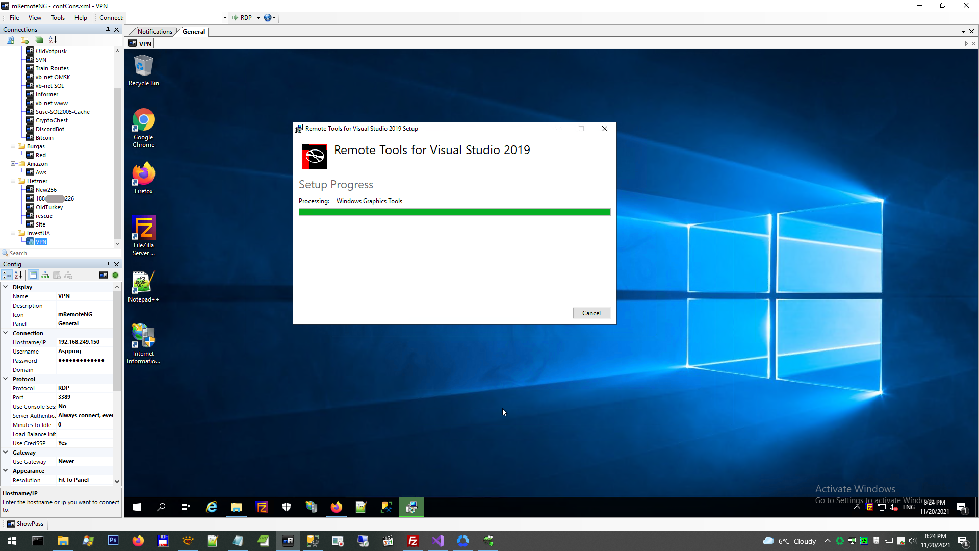
Task: Click ShowPass at the bottom bar
Action: pos(25,524)
